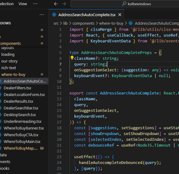Expand the components folder in Explorer

(11, 43)
